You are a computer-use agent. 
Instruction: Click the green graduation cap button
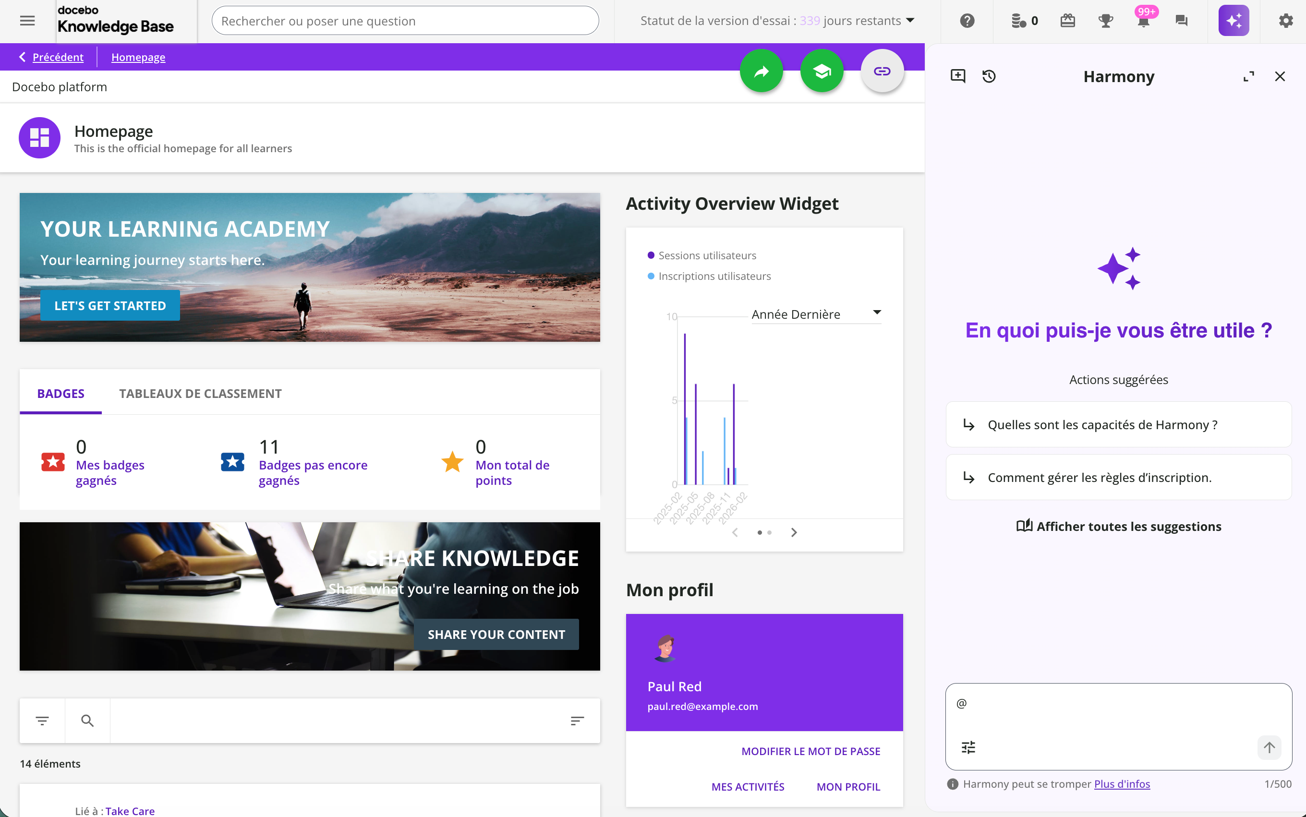click(x=822, y=71)
